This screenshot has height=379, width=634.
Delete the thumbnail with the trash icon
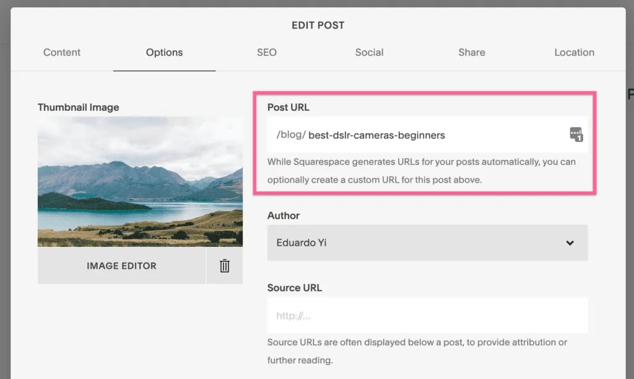(x=224, y=266)
